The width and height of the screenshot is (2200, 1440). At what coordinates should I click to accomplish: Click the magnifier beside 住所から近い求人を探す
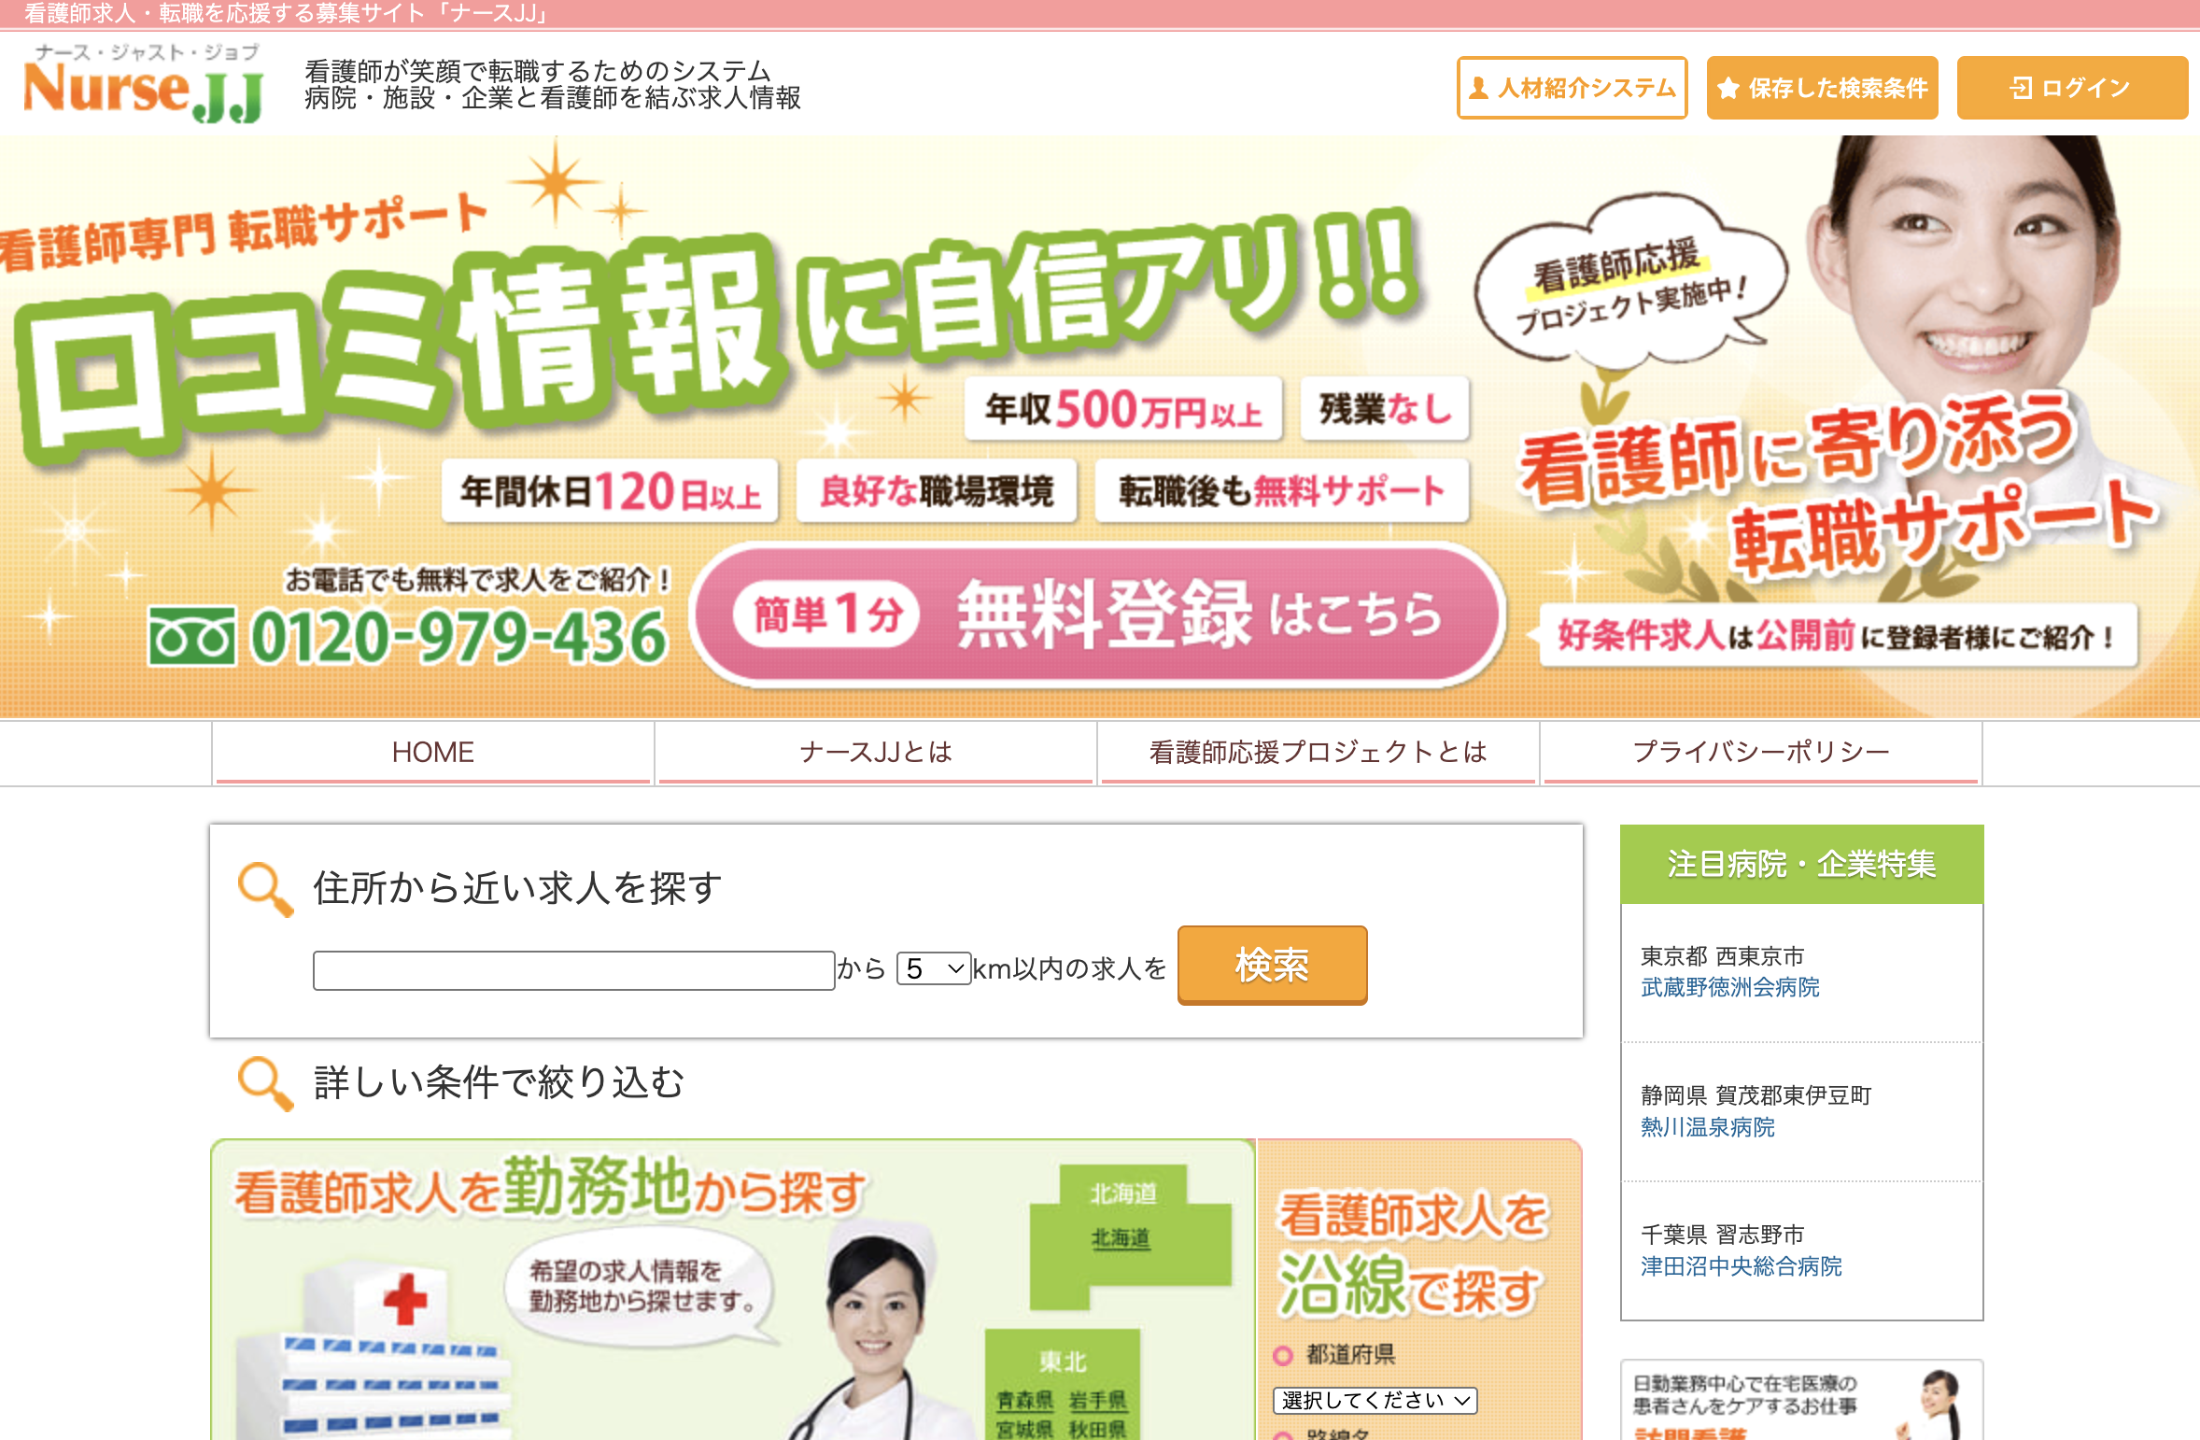(x=266, y=889)
